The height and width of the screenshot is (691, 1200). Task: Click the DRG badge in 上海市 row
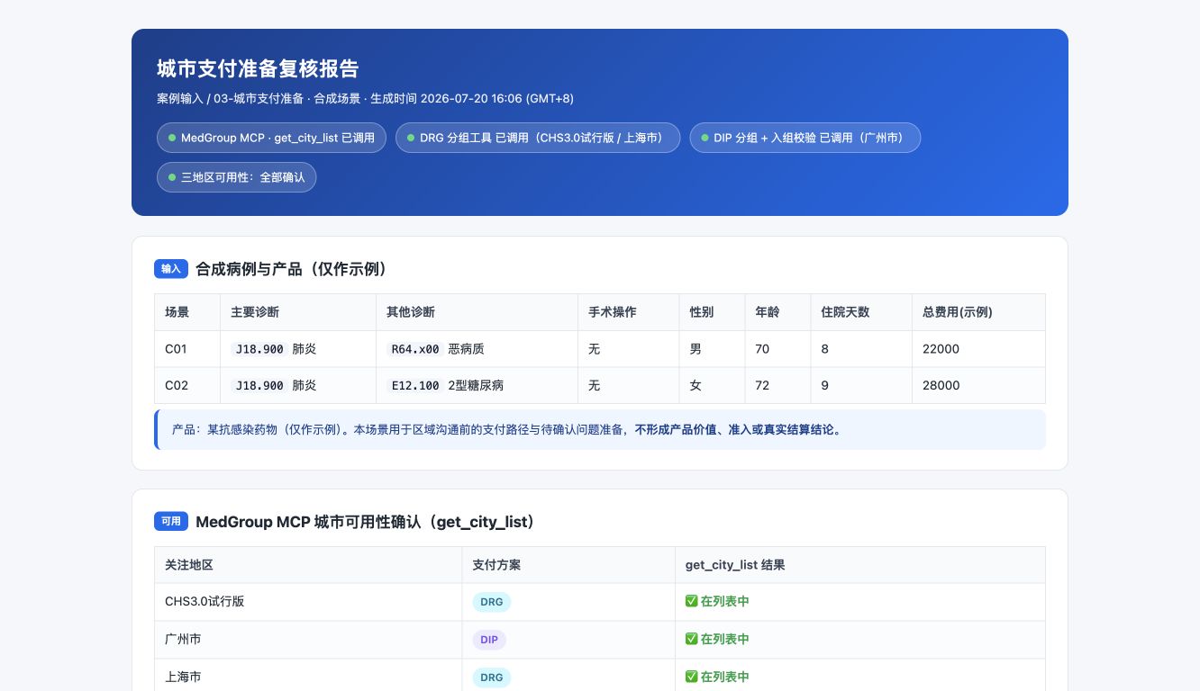(492, 678)
